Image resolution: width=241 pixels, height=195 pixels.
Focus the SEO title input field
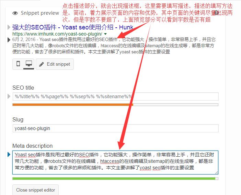(x=115, y=96)
